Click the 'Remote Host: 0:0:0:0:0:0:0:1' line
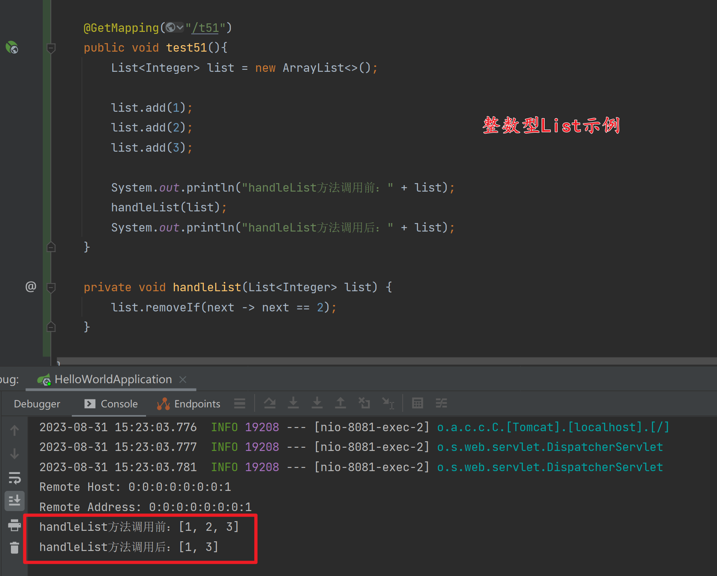717x576 pixels. (x=135, y=487)
